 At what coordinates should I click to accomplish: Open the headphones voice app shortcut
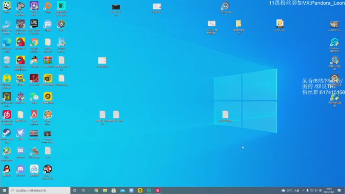[x=7, y=97]
